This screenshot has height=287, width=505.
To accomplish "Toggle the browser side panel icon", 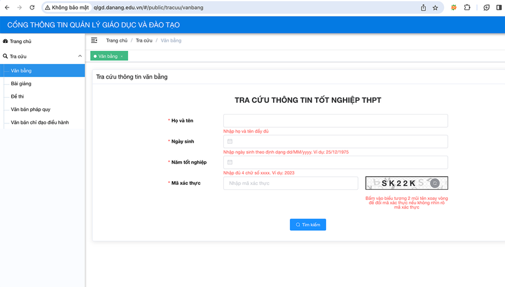I will (x=499, y=7).
